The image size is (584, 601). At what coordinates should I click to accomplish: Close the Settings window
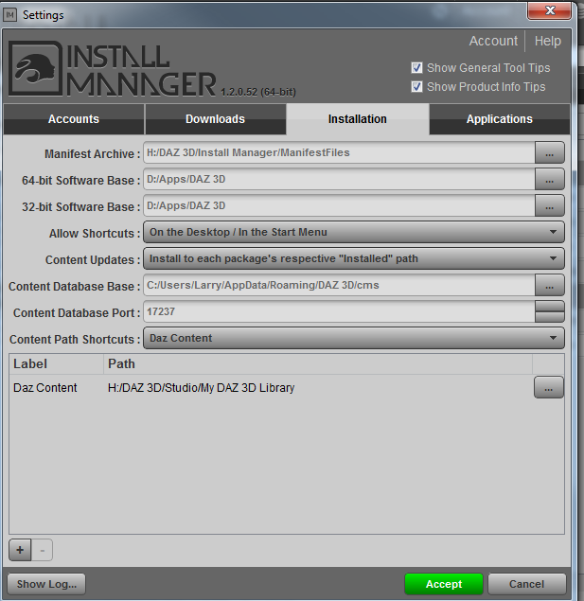[550, 10]
